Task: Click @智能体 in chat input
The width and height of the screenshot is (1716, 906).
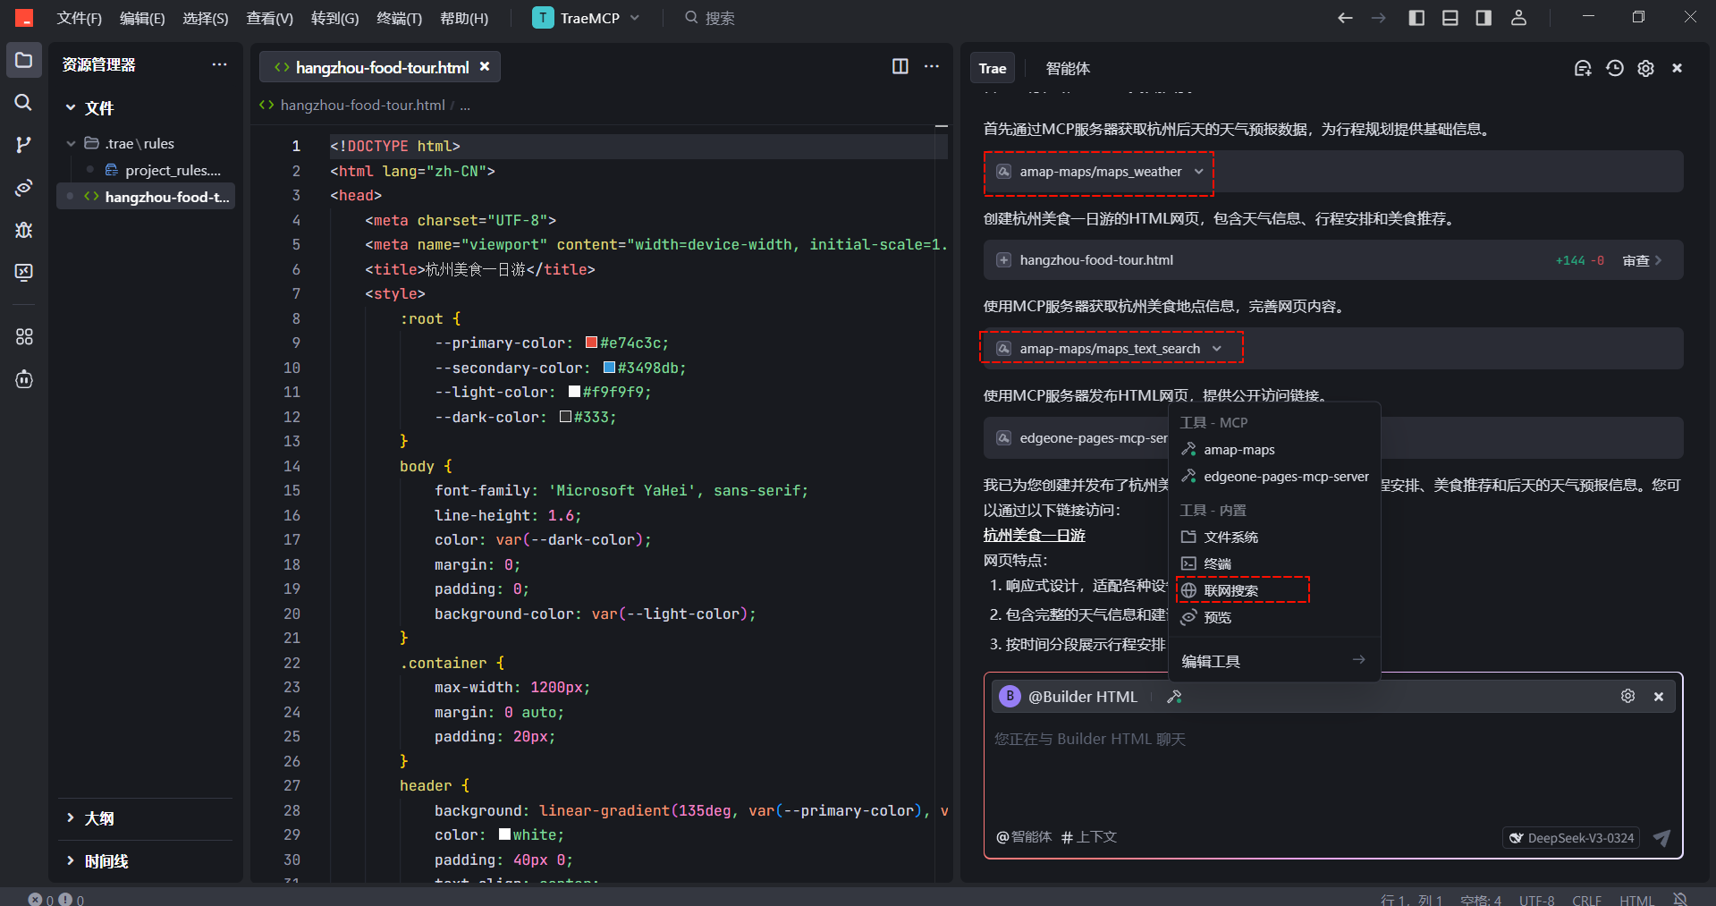Action: (1024, 837)
